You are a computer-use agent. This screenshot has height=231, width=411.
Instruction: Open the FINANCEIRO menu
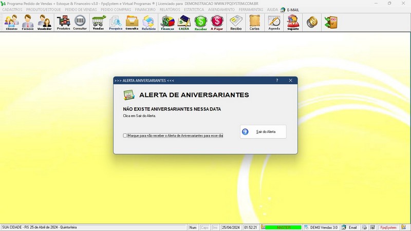145,10
